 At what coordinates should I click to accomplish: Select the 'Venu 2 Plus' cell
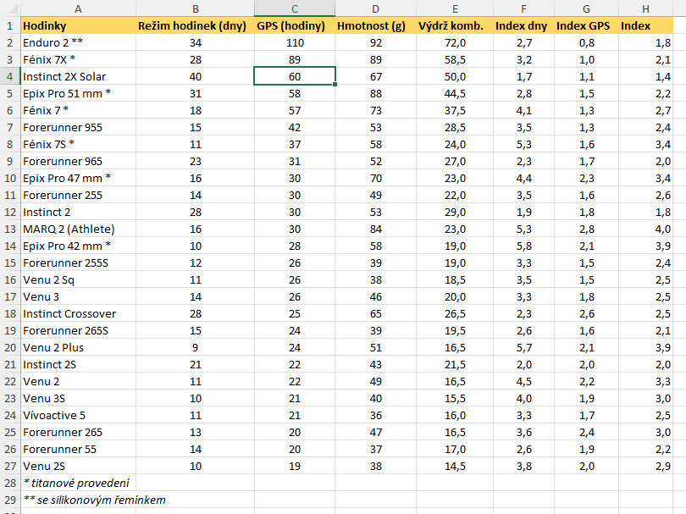coord(78,348)
